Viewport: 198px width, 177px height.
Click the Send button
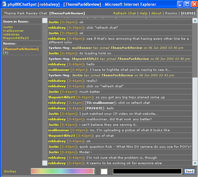tap(189, 171)
